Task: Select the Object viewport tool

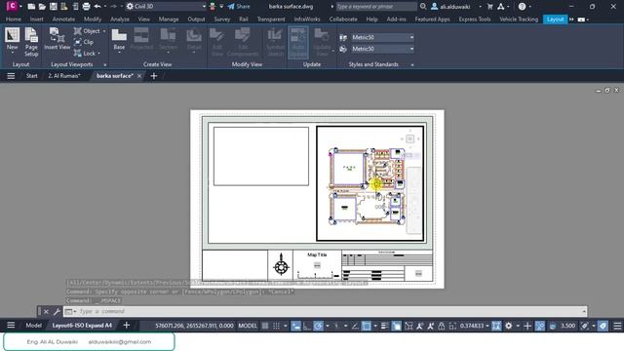Action: point(88,31)
